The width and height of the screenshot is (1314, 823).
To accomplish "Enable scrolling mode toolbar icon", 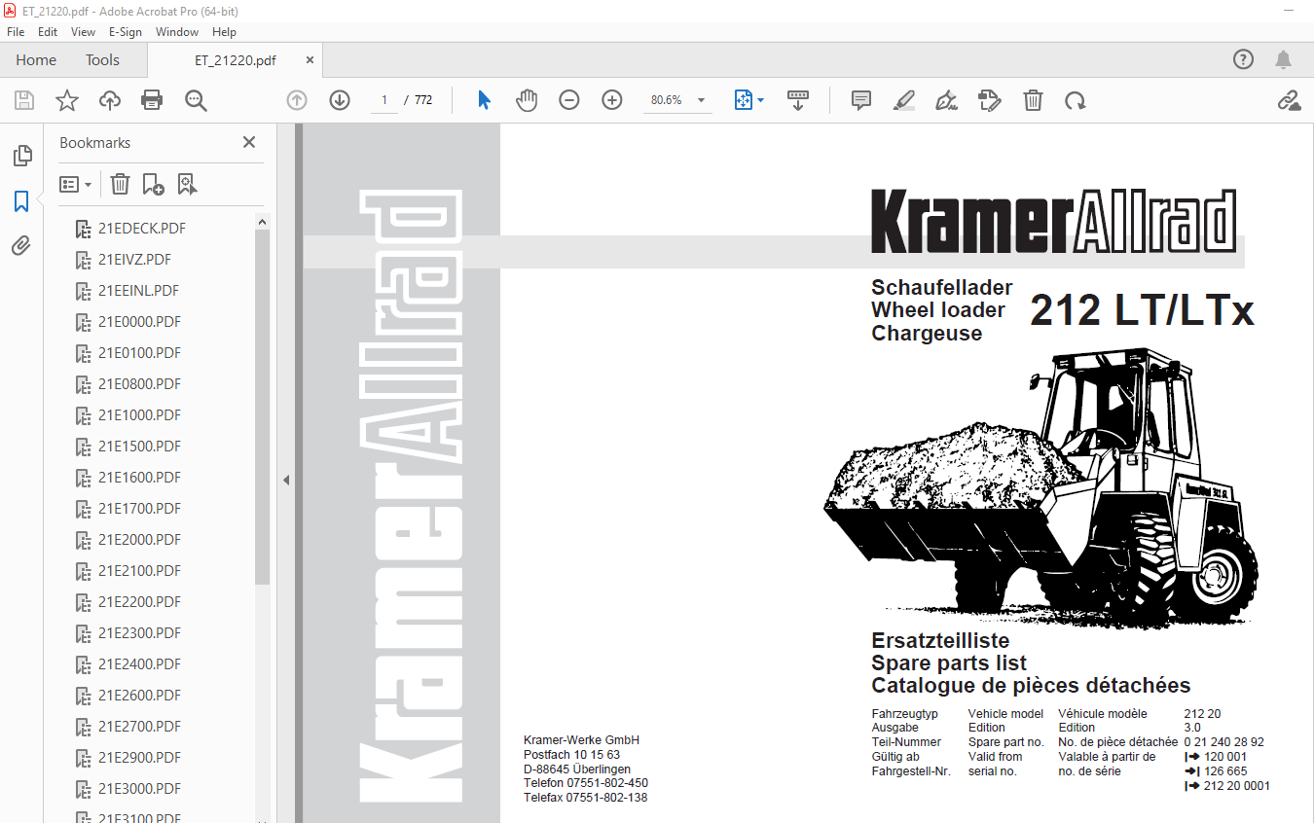I will pos(798,100).
